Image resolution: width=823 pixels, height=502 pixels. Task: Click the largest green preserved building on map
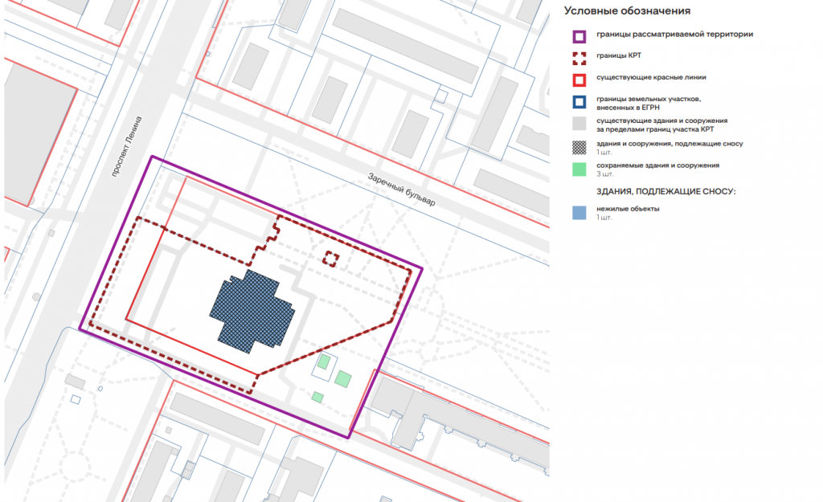[344, 378]
